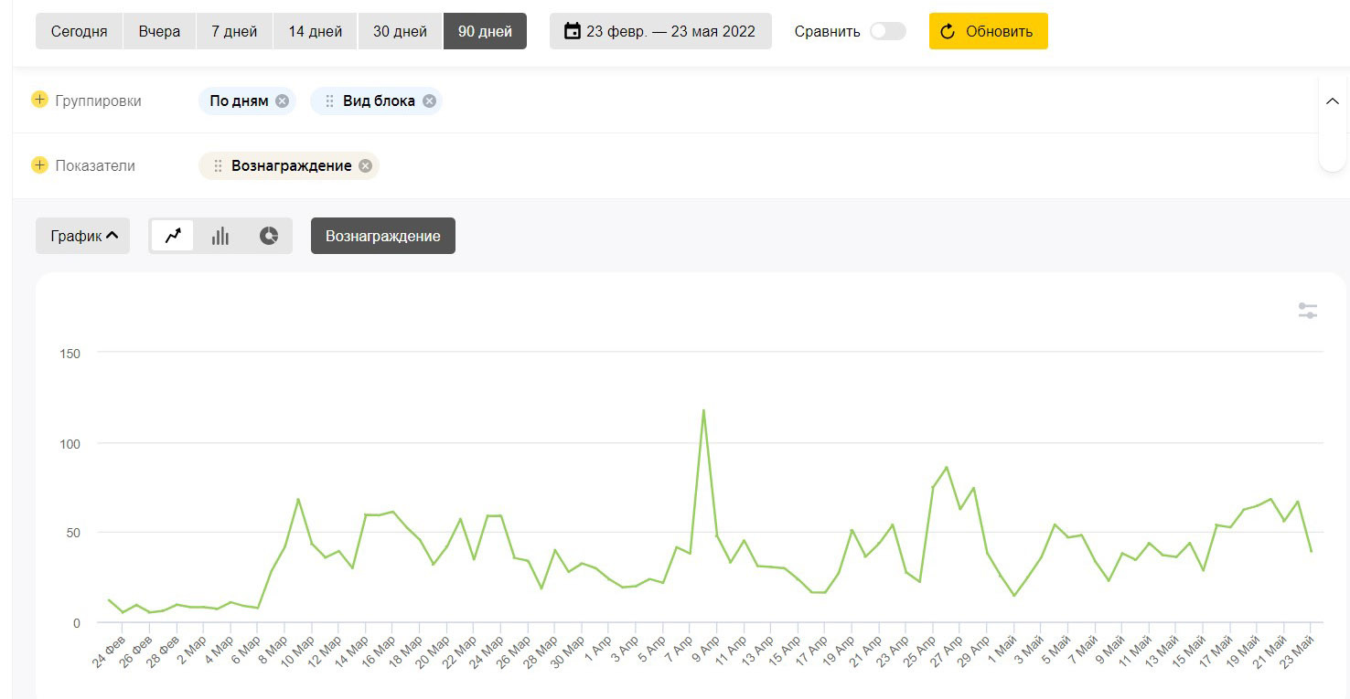Select the 7 дней period tab

coord(234,31)
